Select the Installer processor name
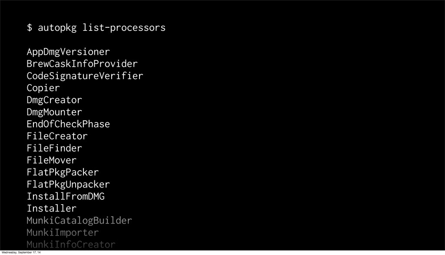Screen dimensions: 445x255 51,209
